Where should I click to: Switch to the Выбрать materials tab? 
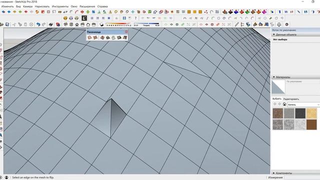pos(277,99)
